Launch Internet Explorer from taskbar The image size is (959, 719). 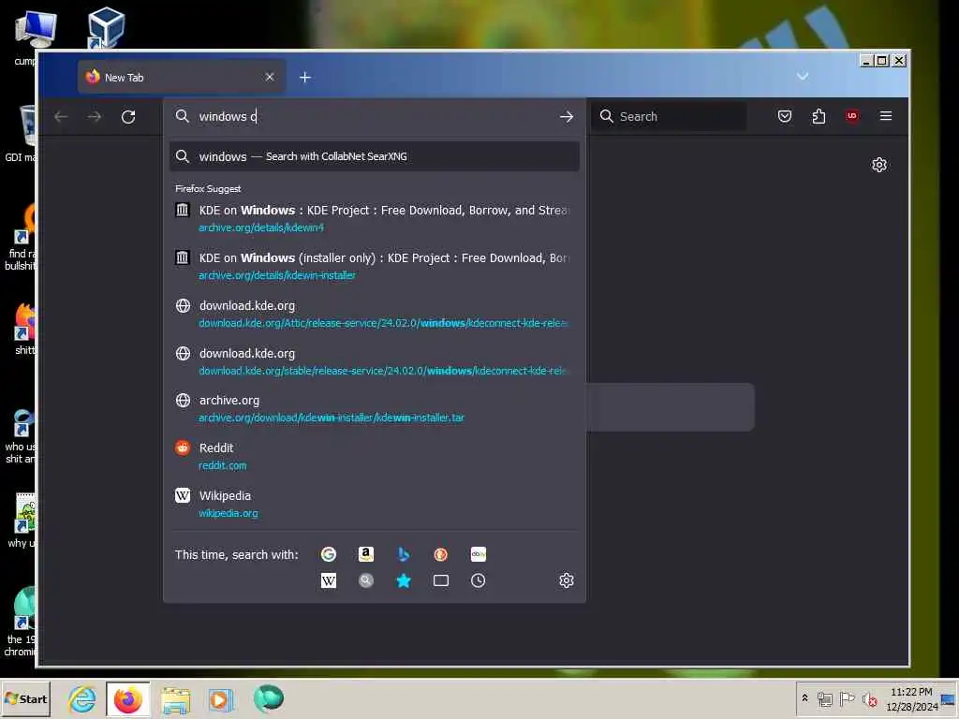[82, 698]
